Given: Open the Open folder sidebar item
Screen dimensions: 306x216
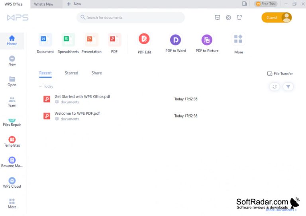Looking at the screenshot, I should tap(12, 82).
